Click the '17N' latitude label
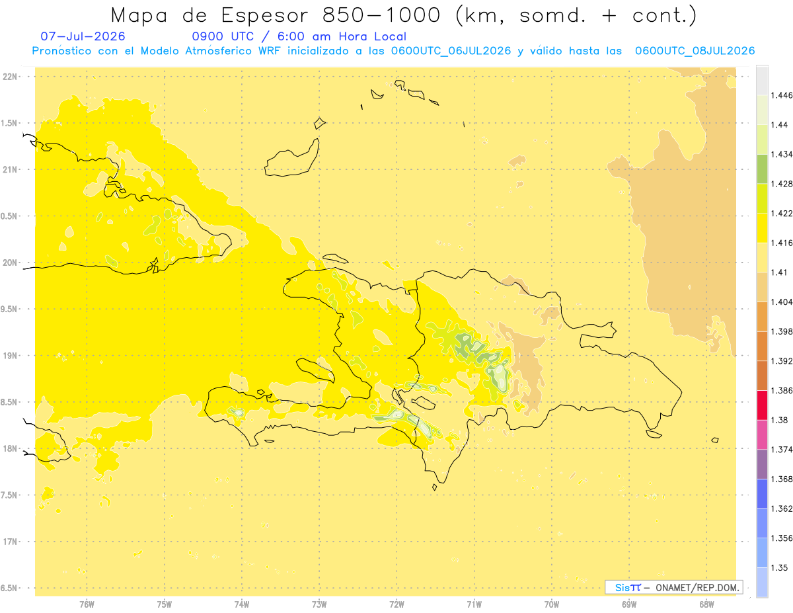This screenshot has width=793, height=613. (x=11, y=542)
